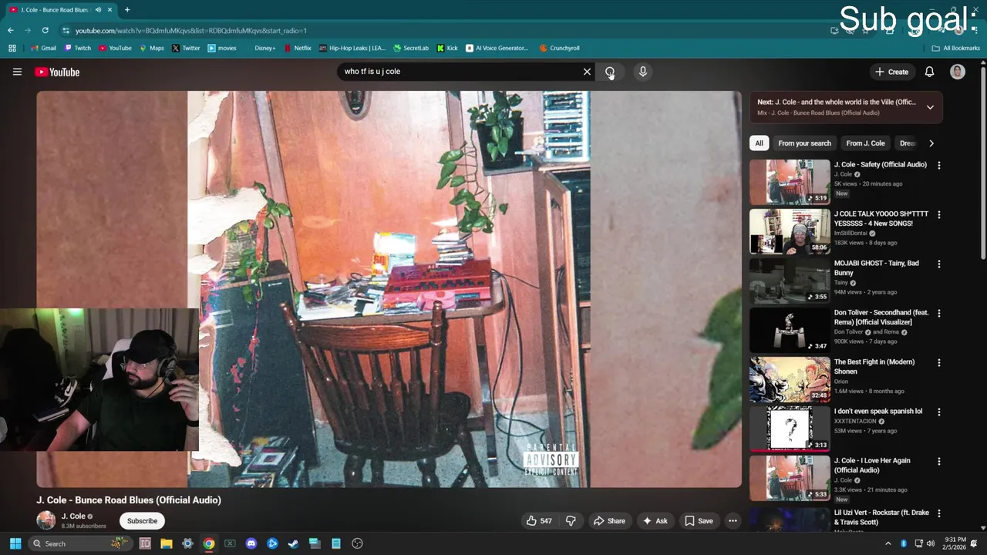Image resolution: width=987 pixels, height=555 pixels.
Task: Click the browser address bar URL
Action: (190, 31)
